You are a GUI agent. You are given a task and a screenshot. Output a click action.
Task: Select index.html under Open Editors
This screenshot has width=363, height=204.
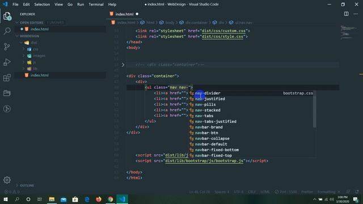tap(60, 29)
